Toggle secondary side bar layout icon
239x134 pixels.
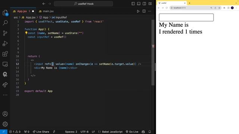[x=145, y=4]
